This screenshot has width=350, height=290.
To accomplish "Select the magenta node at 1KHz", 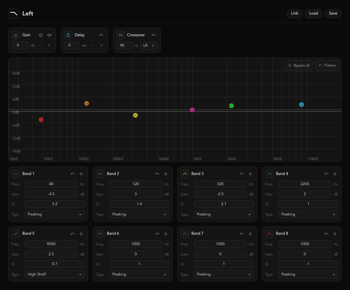I will click(x=192, y=110).
